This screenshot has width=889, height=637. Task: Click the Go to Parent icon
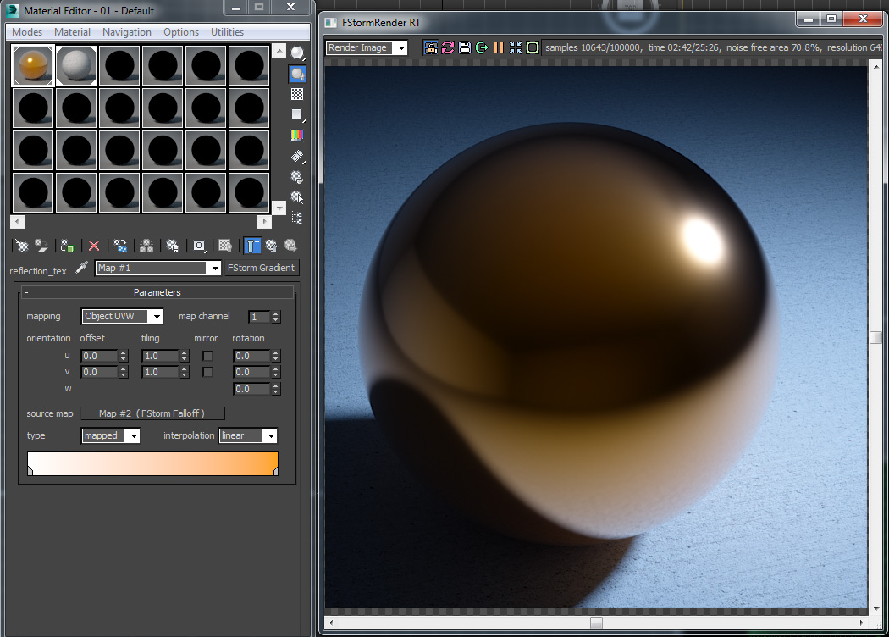coord(272,246)
